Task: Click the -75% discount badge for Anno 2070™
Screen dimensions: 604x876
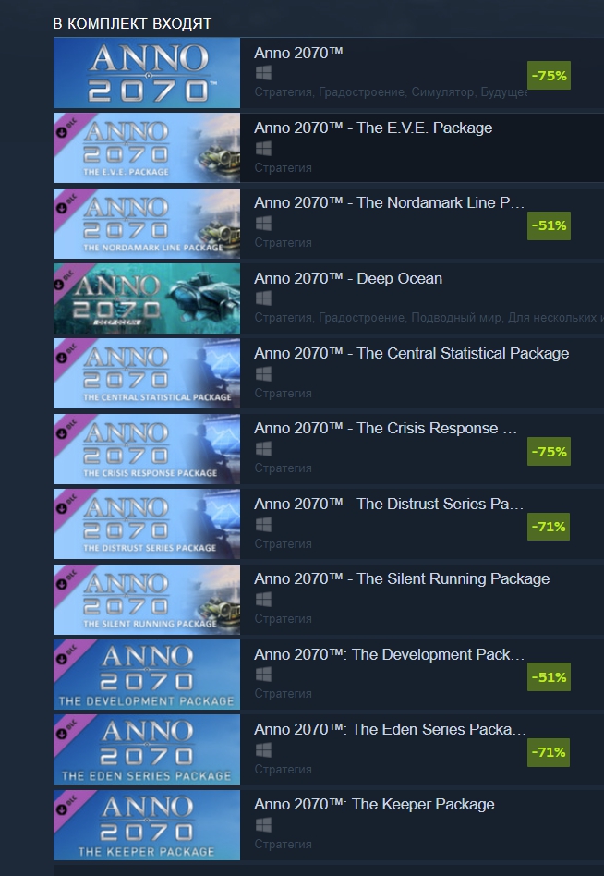Action: click(x=549, y=76)
